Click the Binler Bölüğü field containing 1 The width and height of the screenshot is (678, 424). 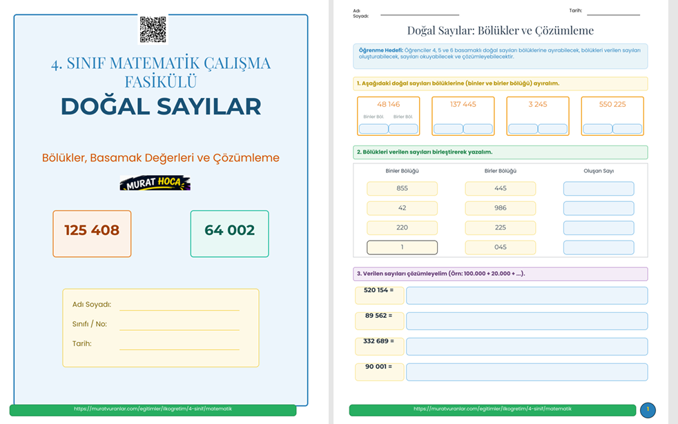[402, 248]
